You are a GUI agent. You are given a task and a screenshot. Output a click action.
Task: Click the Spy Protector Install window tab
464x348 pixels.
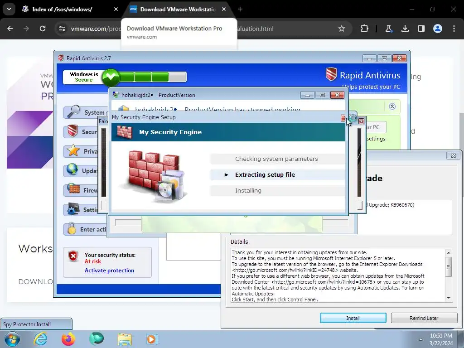[x=36, y=324]
